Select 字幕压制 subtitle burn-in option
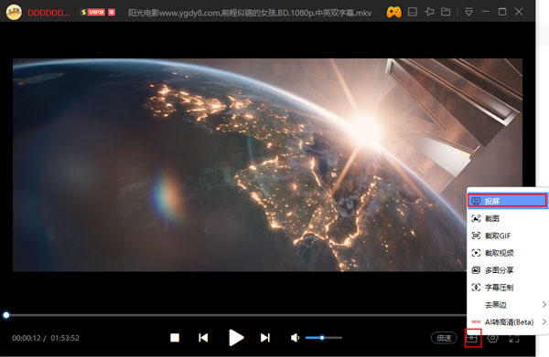 [x=507, y=288]
